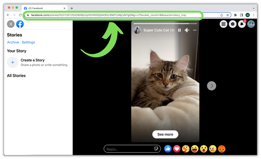This screenshot has width=261, height=159.
Task: Open the Super Cute Cat profile picture
Action: tap(138, 30)
